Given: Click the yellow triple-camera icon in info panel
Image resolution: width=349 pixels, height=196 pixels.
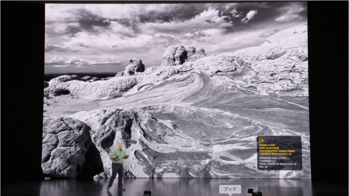Looking at the screenshot, I should point(261,140).
